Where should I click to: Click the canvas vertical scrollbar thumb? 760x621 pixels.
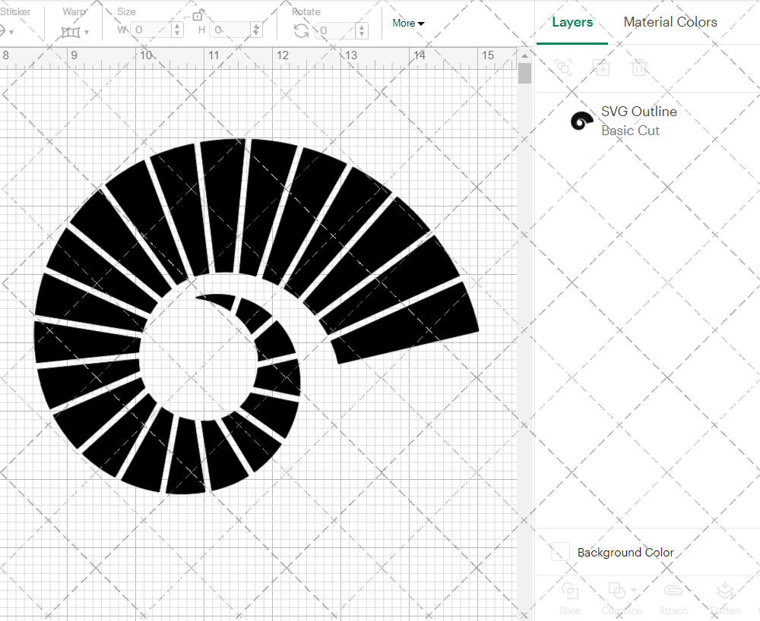click(x=524, y=73)
